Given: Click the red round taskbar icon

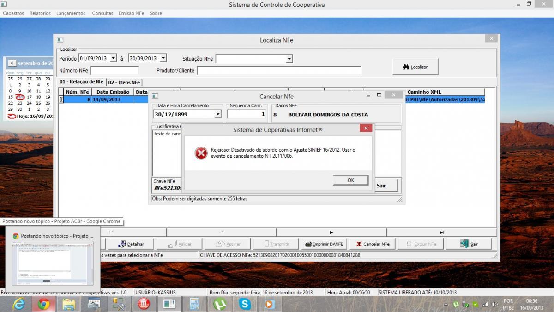Looking at the screenshot, I should (144, 304).
